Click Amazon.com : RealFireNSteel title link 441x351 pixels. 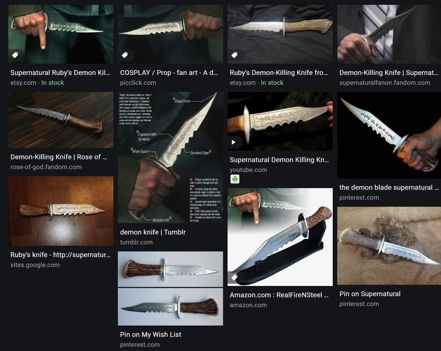tap(279, 295)
